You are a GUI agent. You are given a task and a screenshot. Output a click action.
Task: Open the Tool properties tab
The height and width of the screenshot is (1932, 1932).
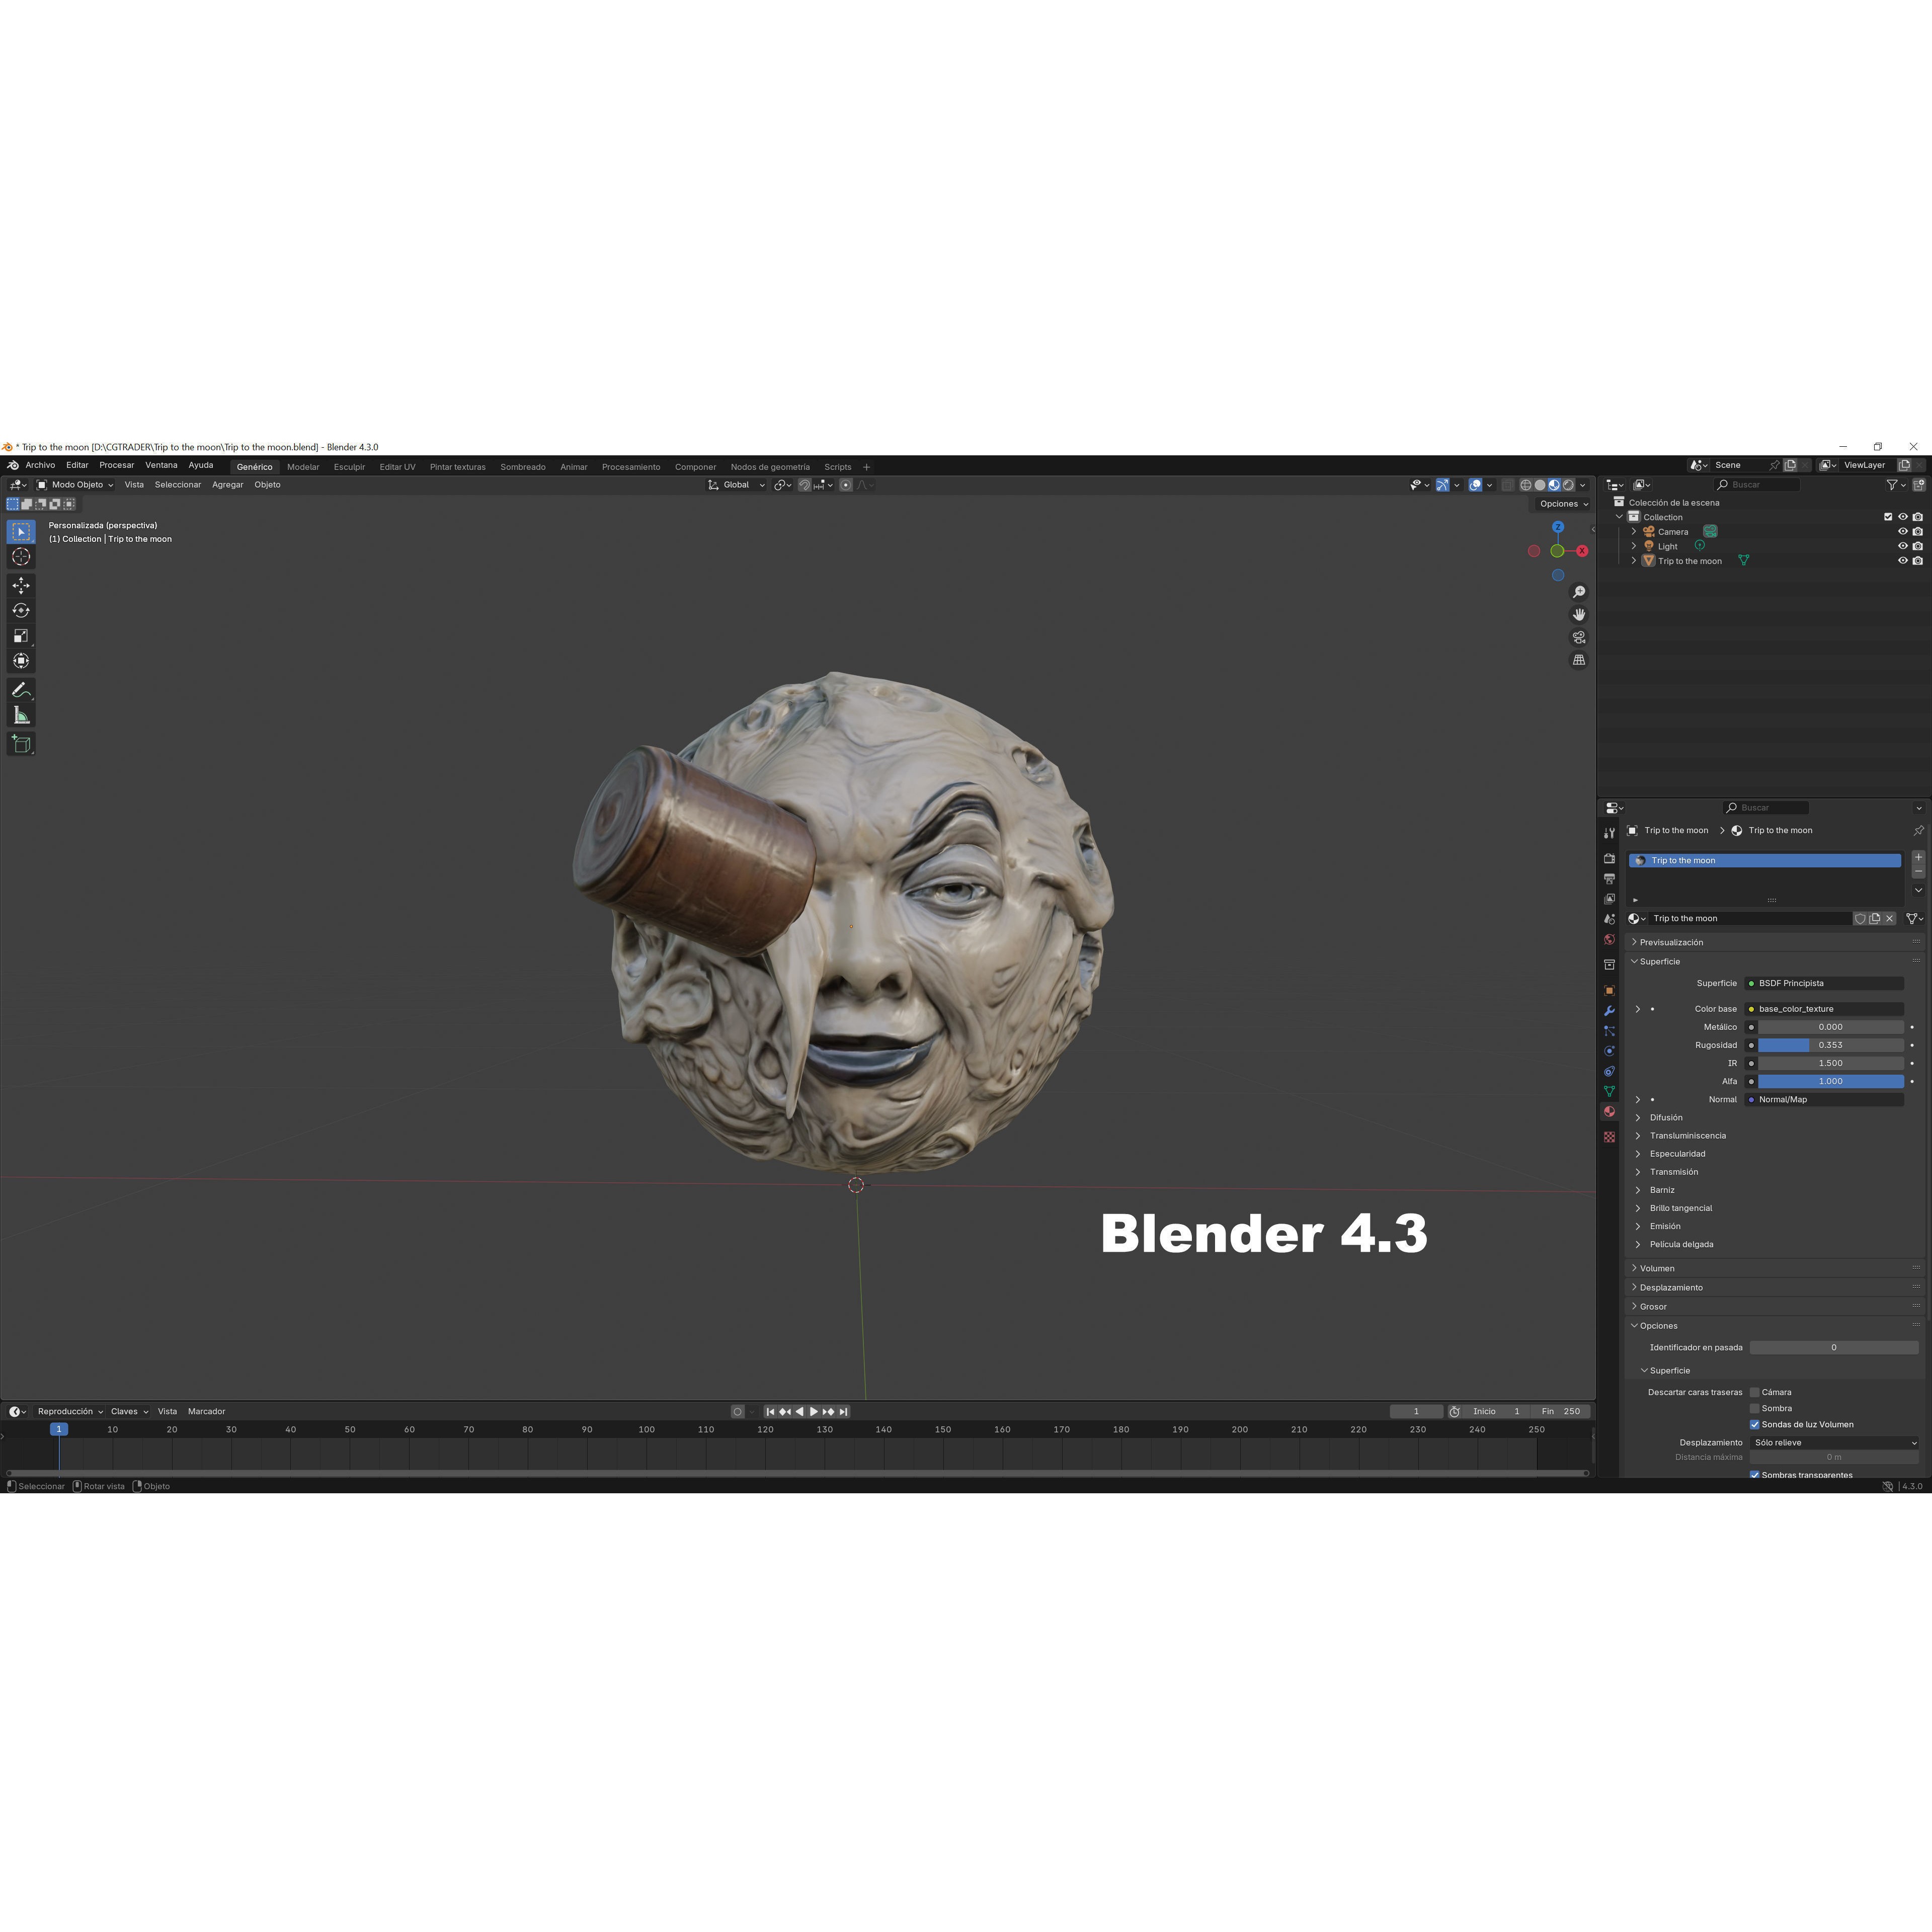point(1609,833)
